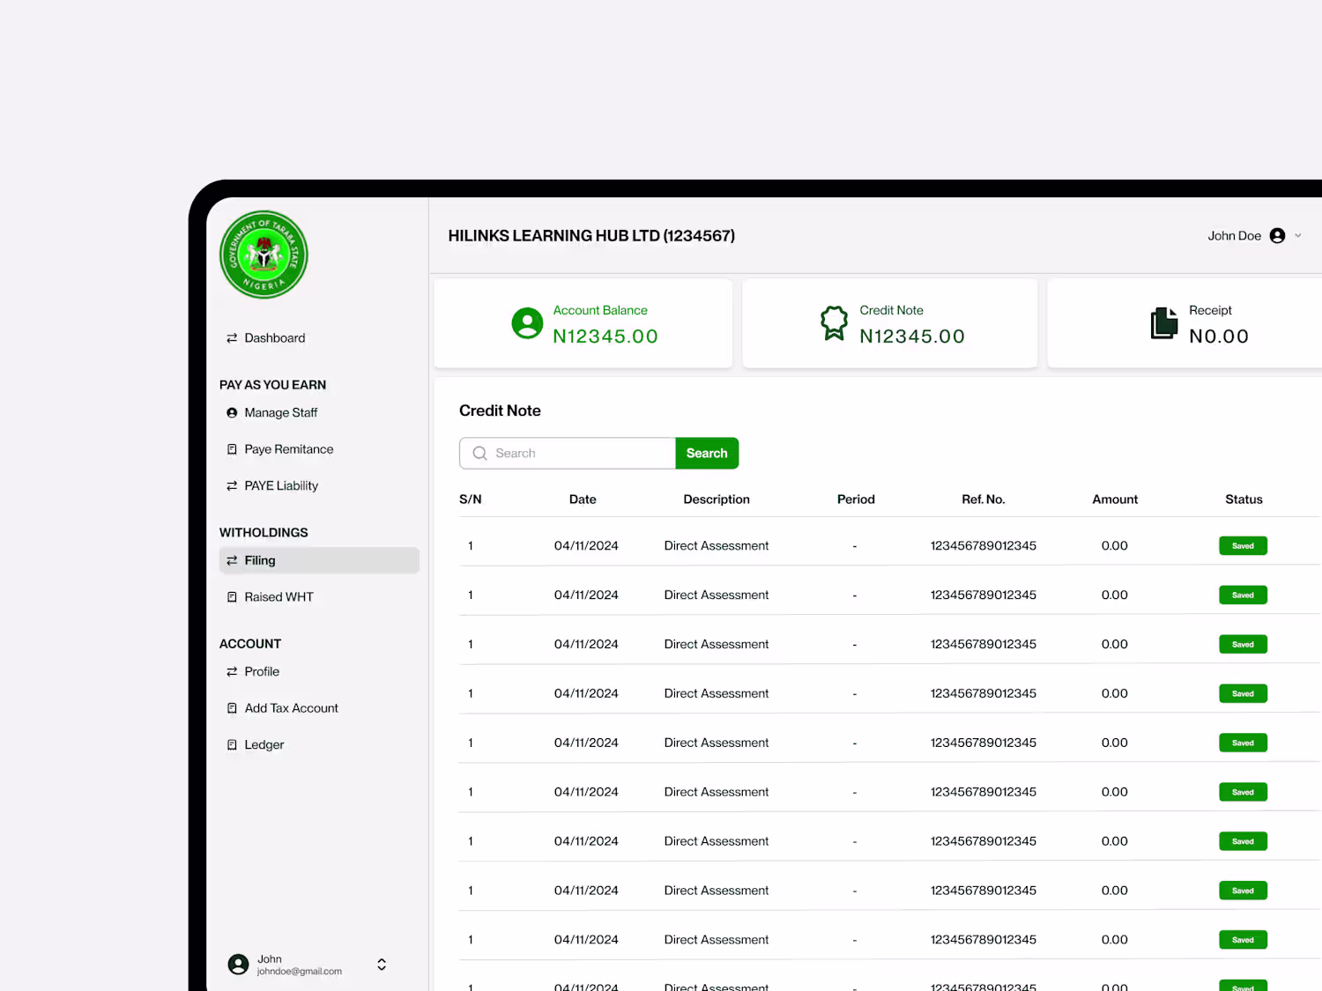The image size is (1322, 991).
Task: Click the first row's date 04/11/2024
Action: coord(586,546)
